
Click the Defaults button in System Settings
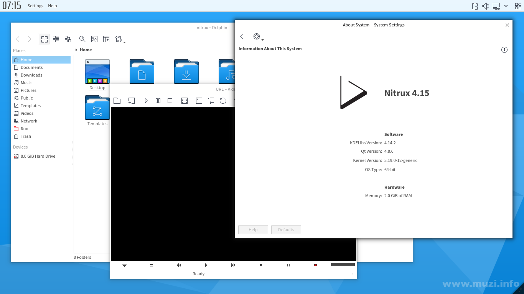click(x=286, y=230)
